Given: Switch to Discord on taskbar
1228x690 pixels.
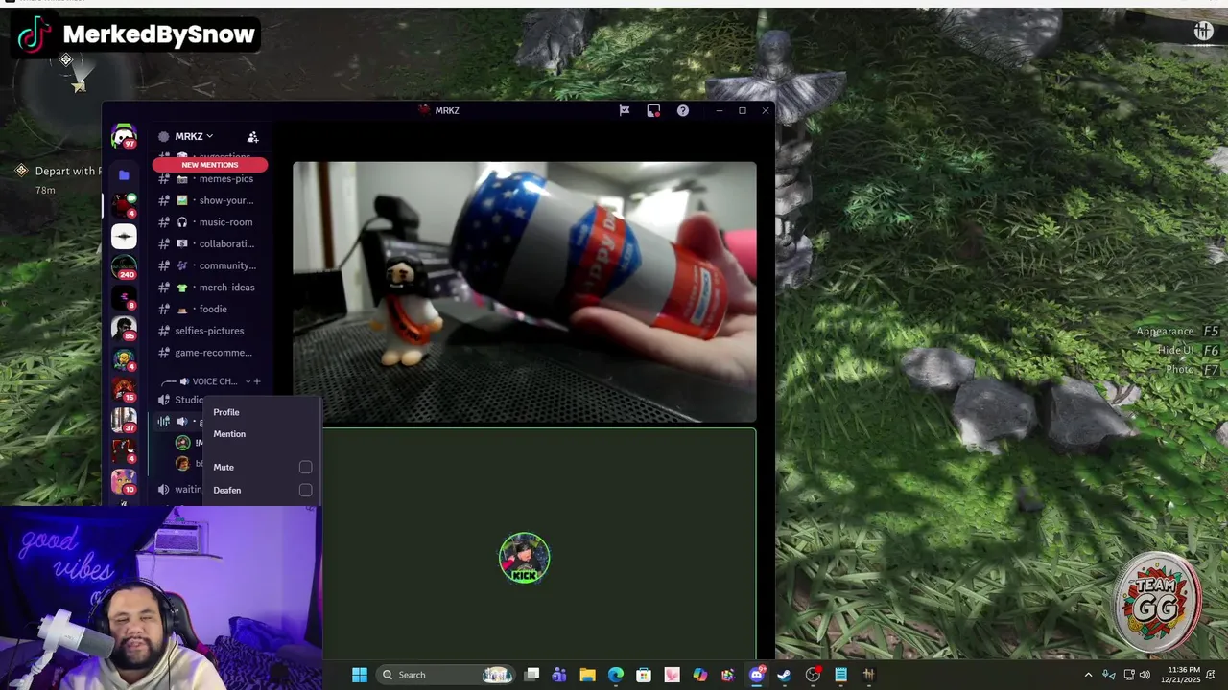Looking at the screenshot, I should [757, 675].
